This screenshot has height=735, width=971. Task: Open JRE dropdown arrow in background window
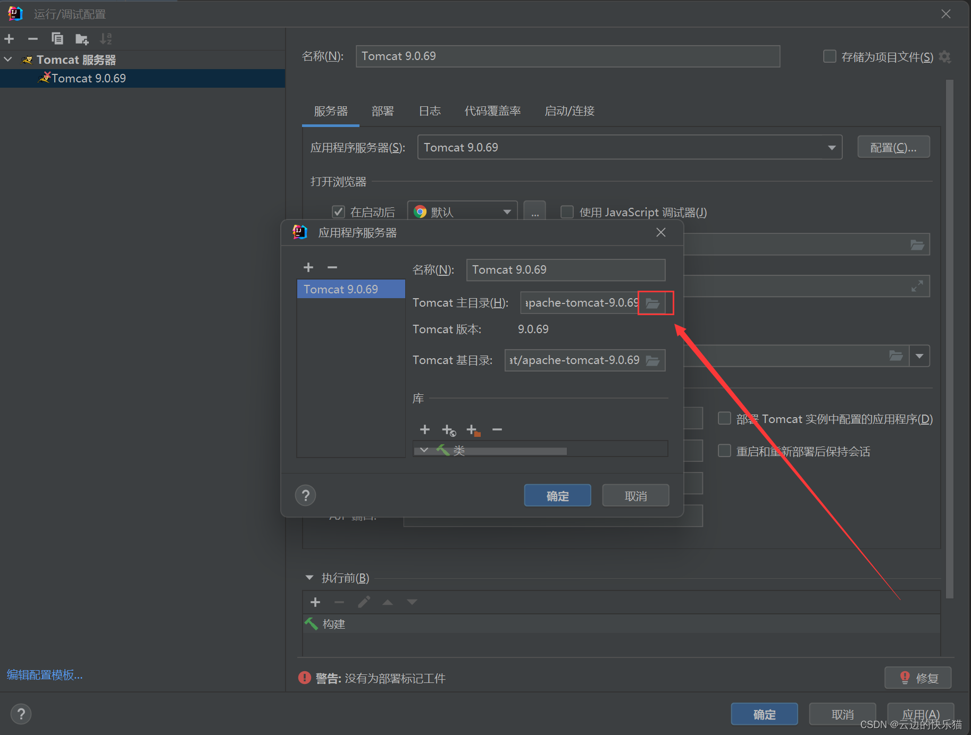[x=919, y=356]
